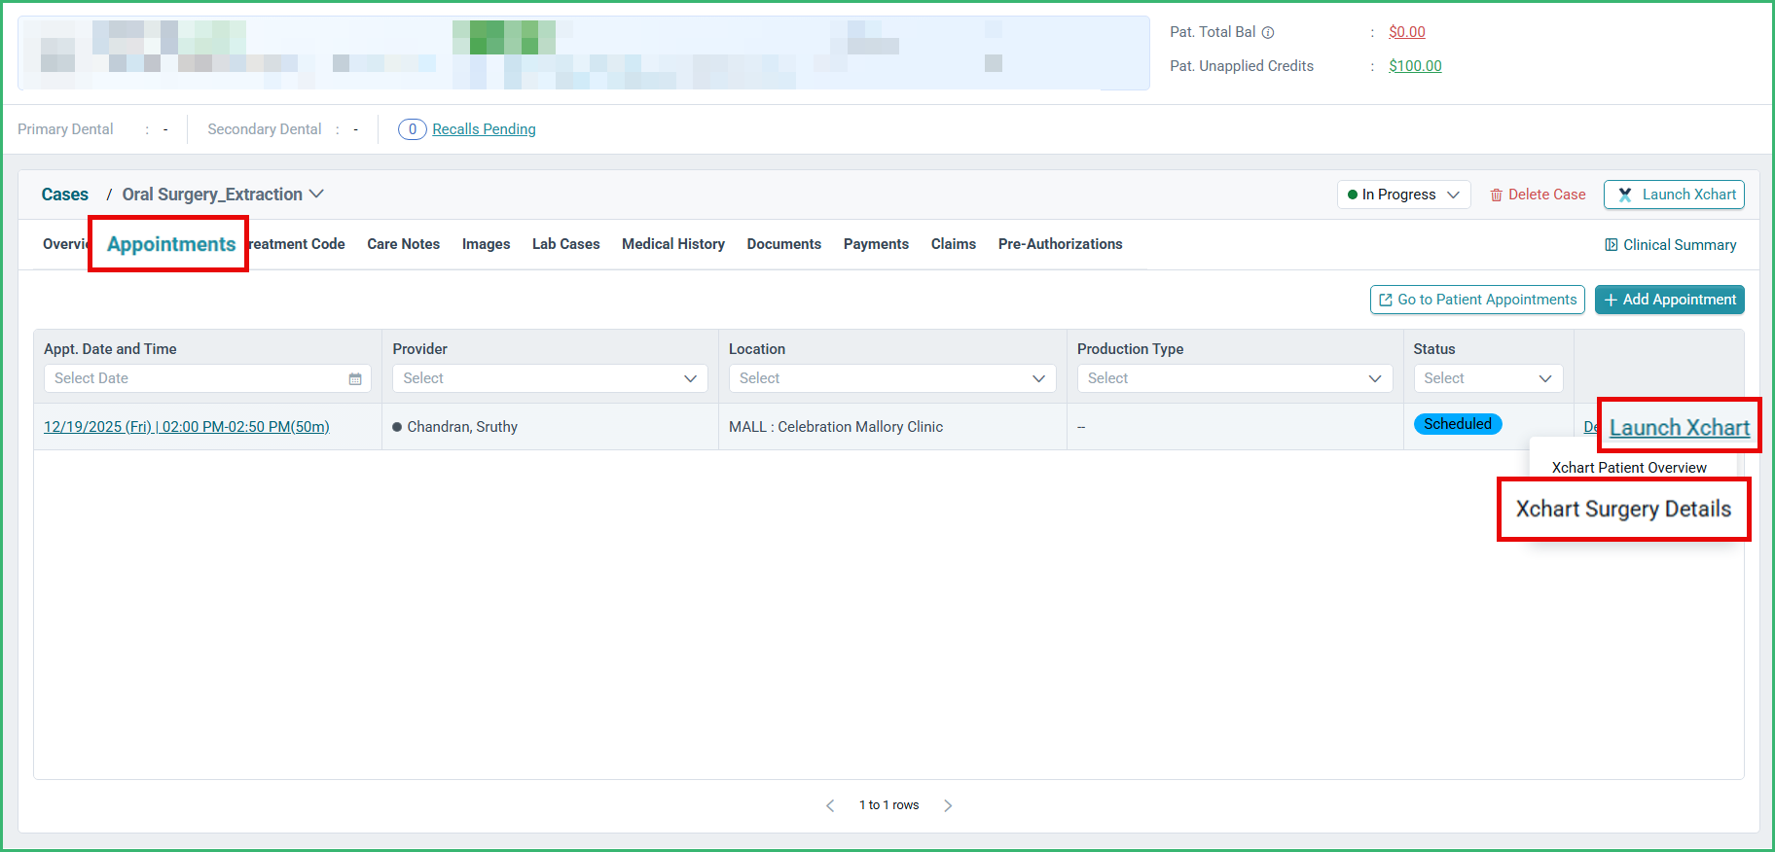Switch to the Treatment Code tab
Screen dimensions: 1775x852
click(297, 244)
